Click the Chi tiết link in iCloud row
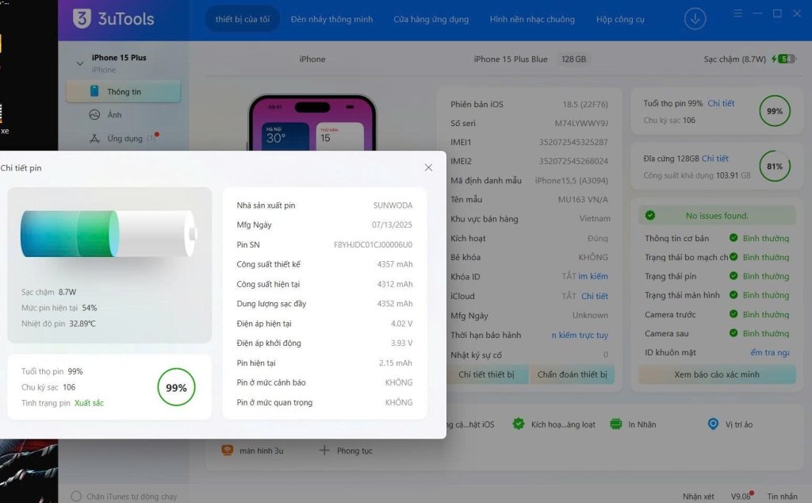The height and width of the screenshot is (503, 812). click(x=595, y=296)
